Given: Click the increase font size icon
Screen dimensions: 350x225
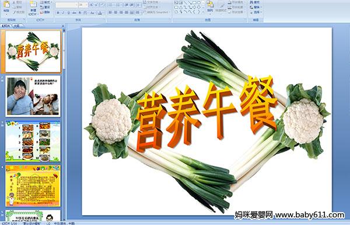Looking at the screenshot, I should click(x=92, y=5).
